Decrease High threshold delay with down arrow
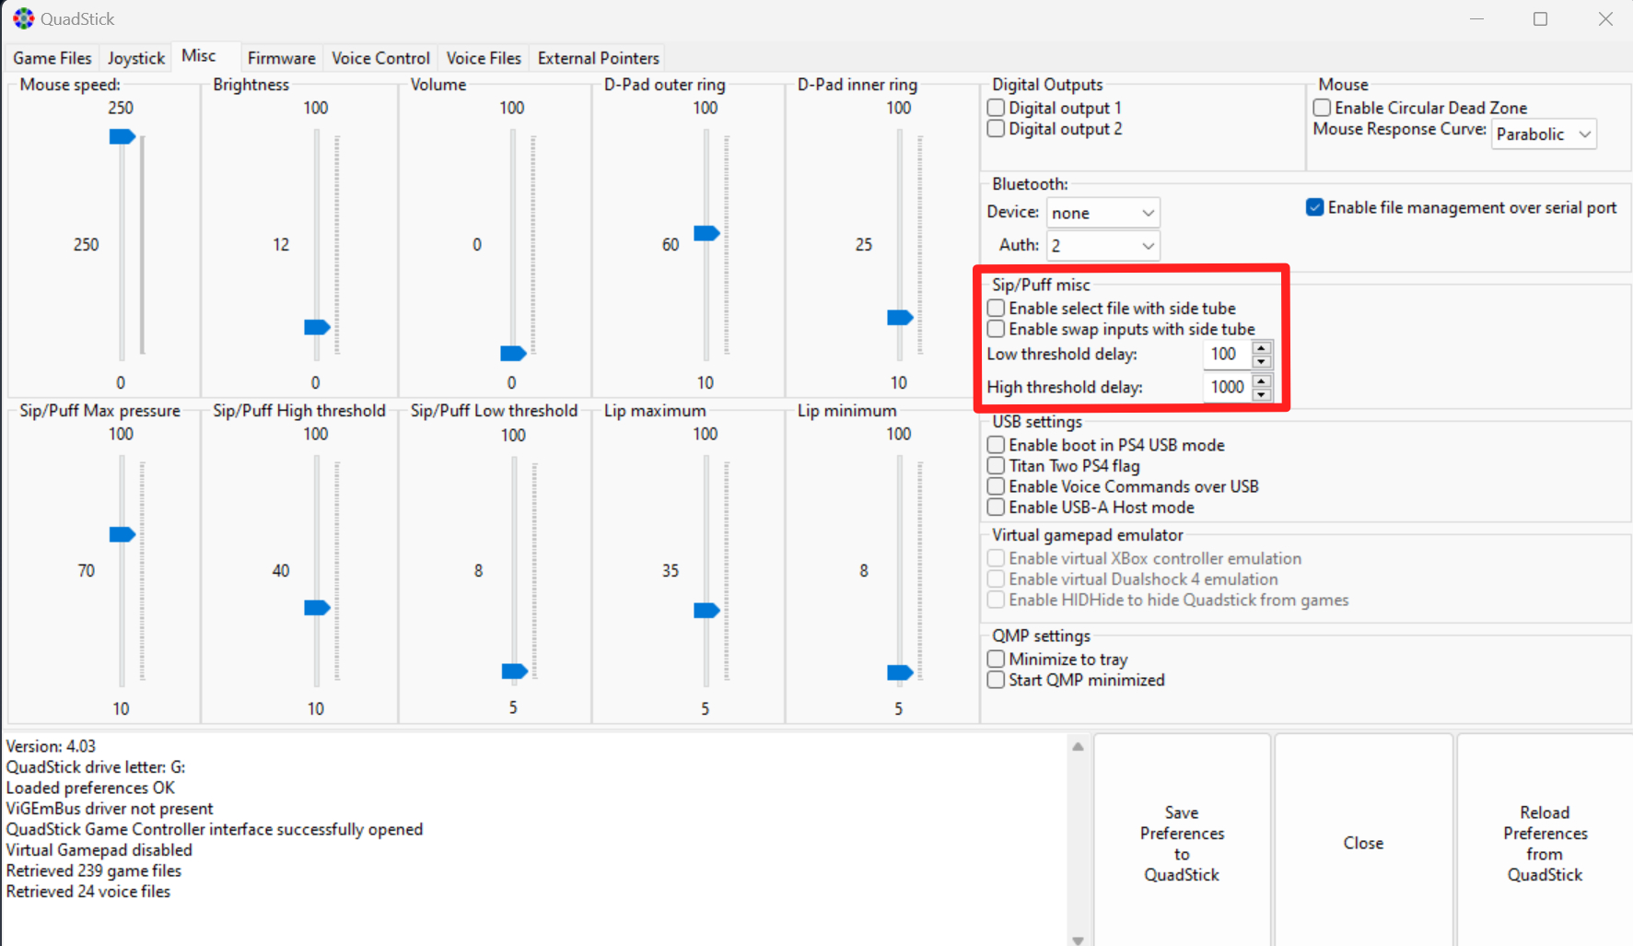 click(x=1262, y=394)
